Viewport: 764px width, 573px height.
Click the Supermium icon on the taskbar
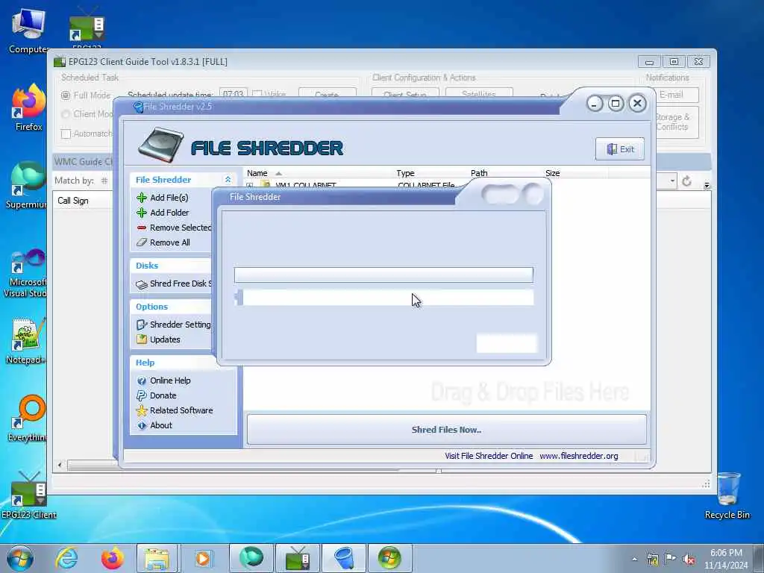[x=251, y=558]
